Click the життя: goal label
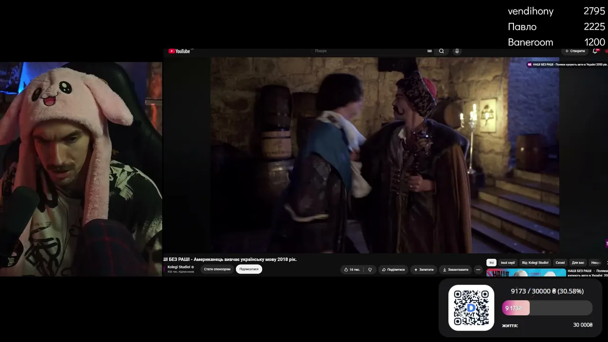The width and height of the screenshot is (608, 342). [510, 325]
